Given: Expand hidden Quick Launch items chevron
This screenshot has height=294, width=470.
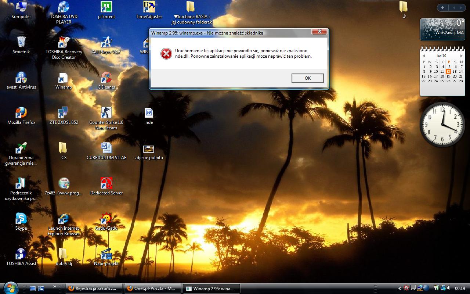Looking at the screenshot, I should (55, 287).
